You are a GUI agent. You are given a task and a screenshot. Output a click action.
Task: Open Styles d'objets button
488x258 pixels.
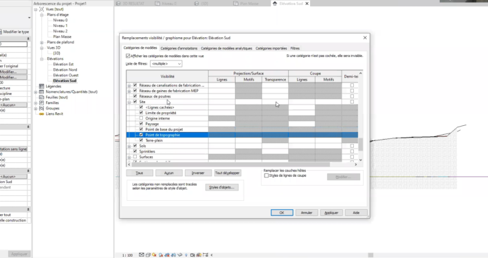[x=222, y=187]
